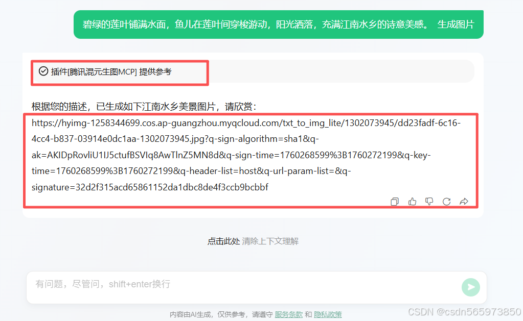Viewport: 523px width, 321px height.
Task: Click the 根据您的描述 response sentence
Action: (144, 107)
